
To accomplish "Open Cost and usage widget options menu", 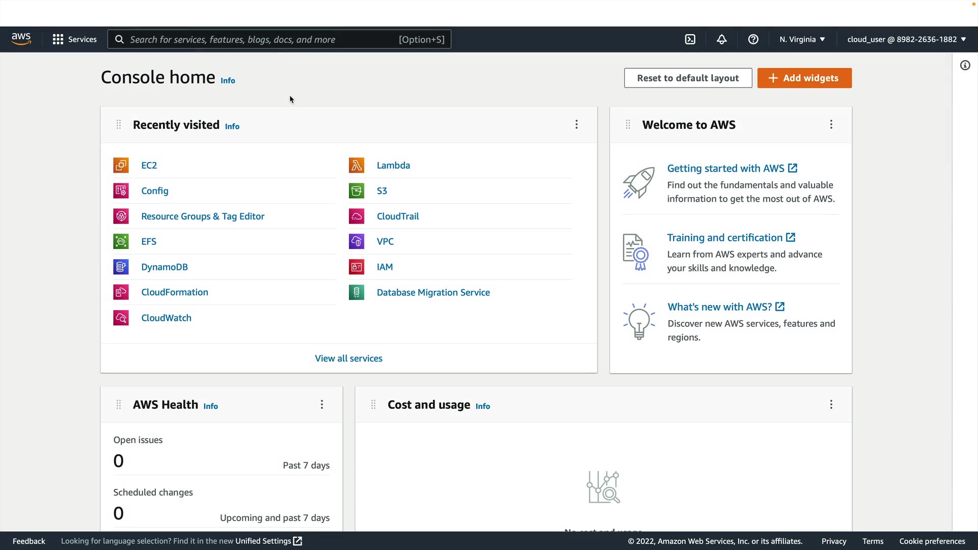I will (x=831, y=404).
